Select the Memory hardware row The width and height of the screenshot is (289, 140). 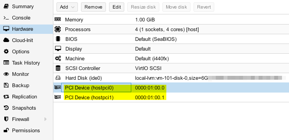coord(171,19)
